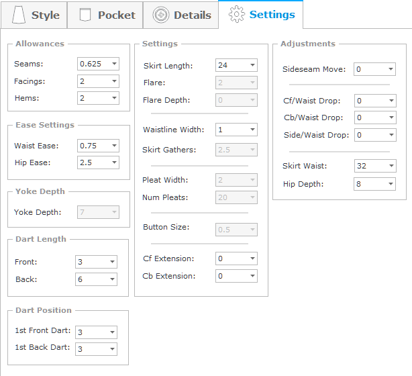Click the gear icon on Settings tab
The image size is (412, 376).
pos(236,14)
